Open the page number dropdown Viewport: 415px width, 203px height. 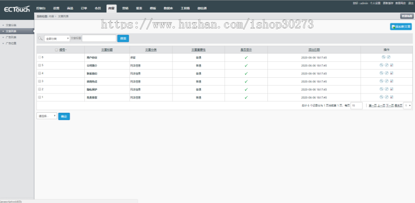408,105
